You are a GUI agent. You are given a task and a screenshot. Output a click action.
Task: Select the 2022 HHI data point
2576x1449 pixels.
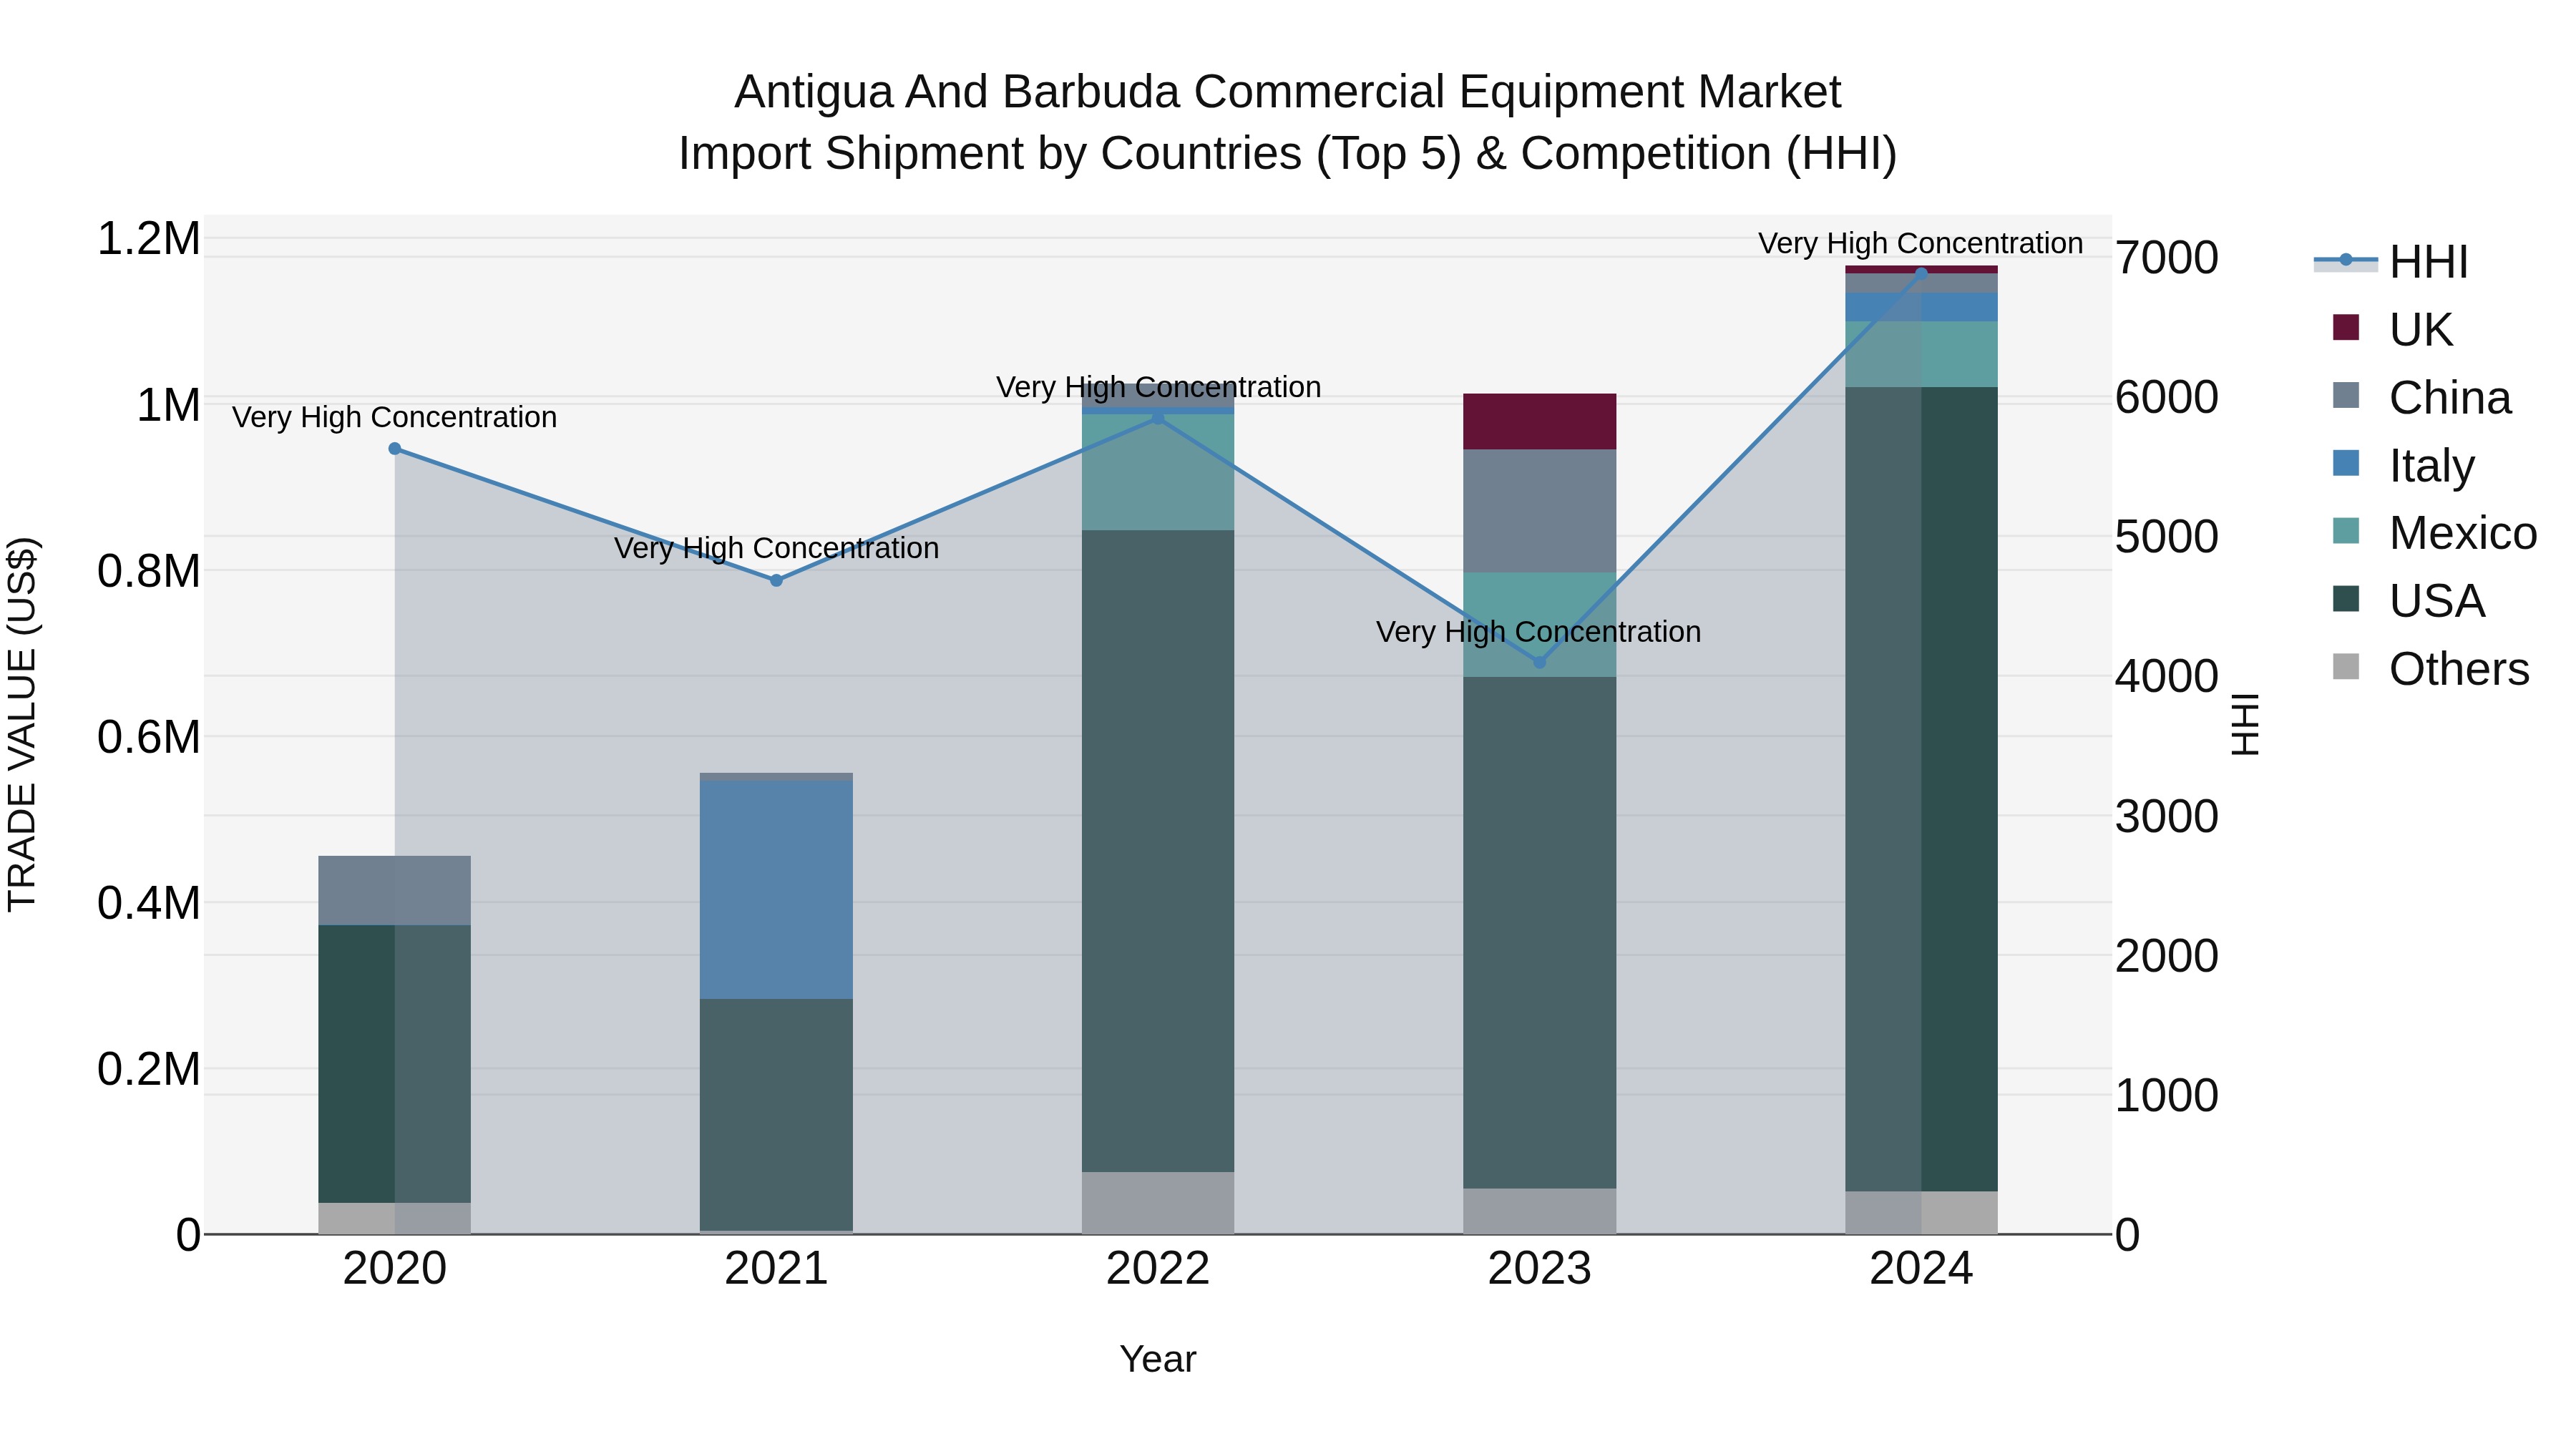coord(1158,418)
